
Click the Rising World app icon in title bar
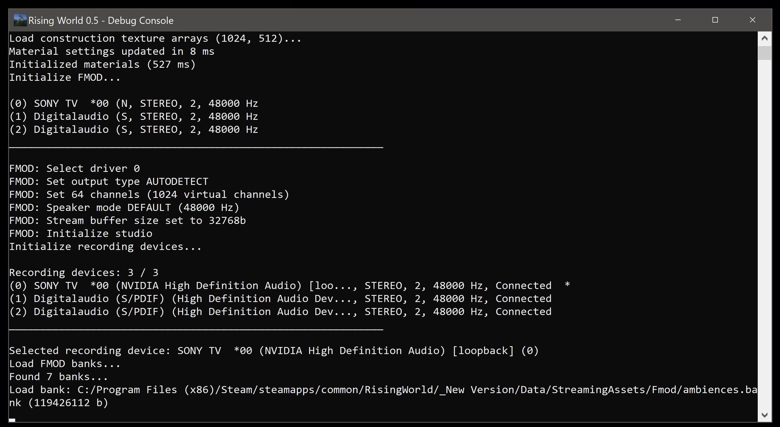(x=19, y=20)
